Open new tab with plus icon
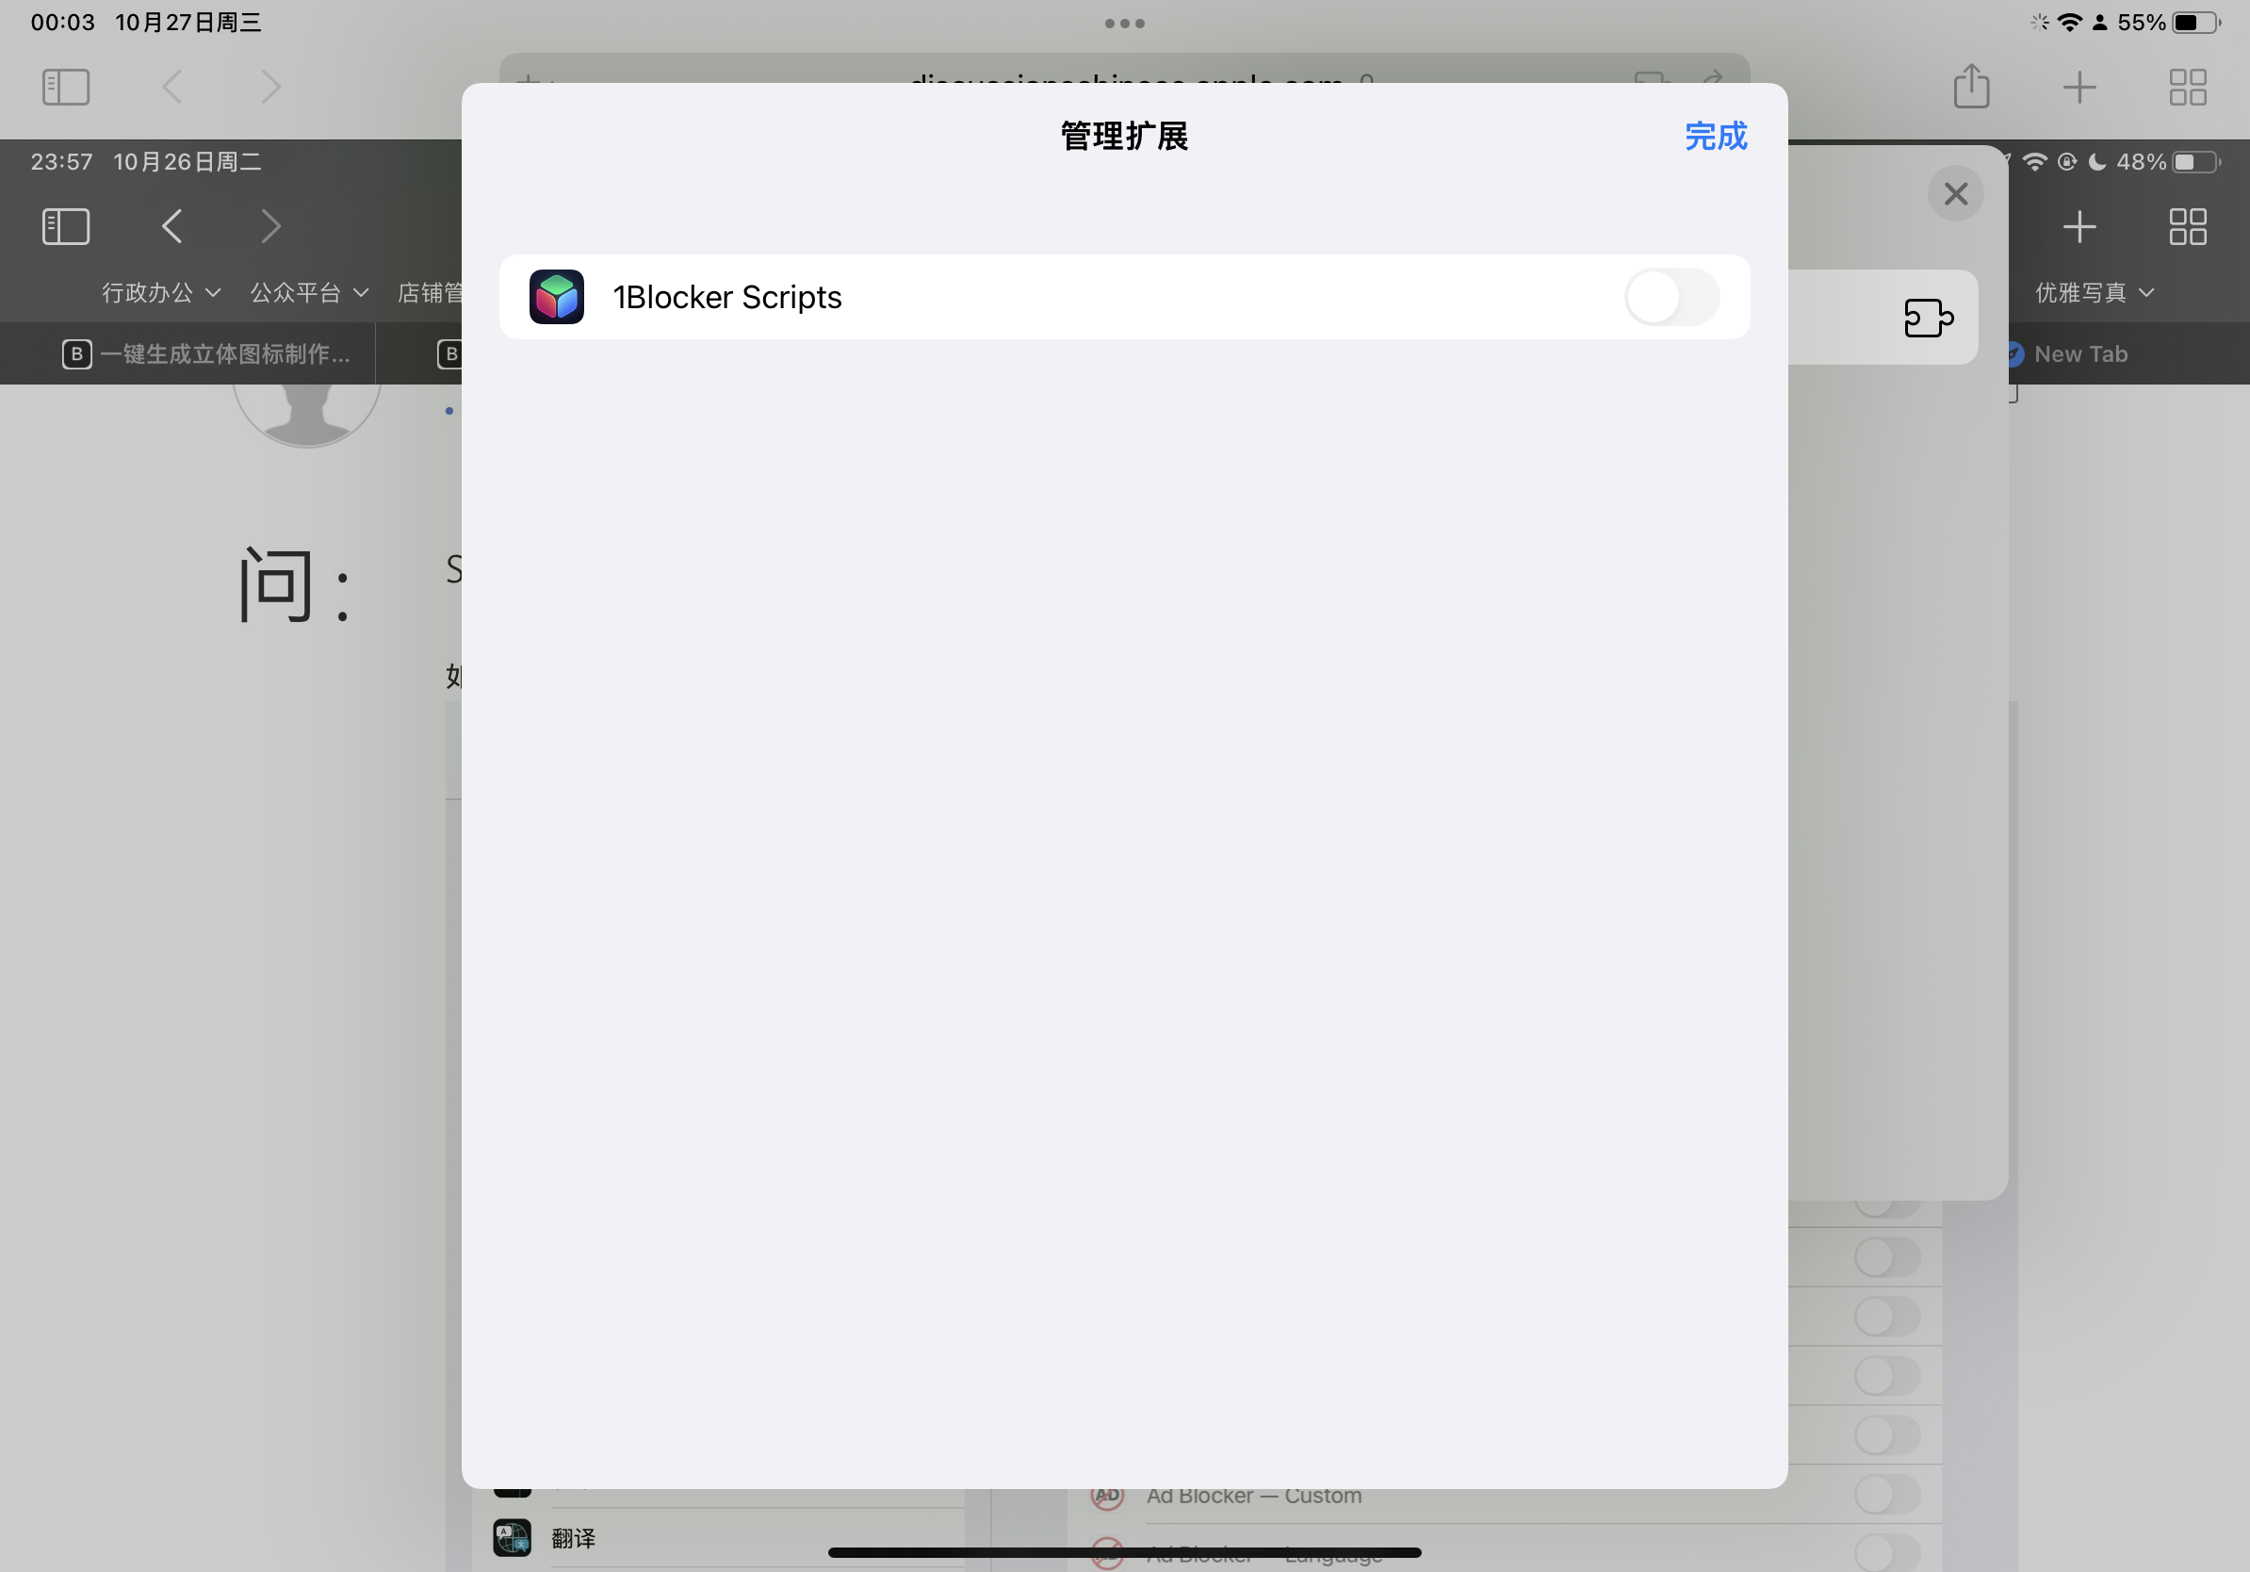This screenshot has height=1572, width=2250. click(2079, 88)
